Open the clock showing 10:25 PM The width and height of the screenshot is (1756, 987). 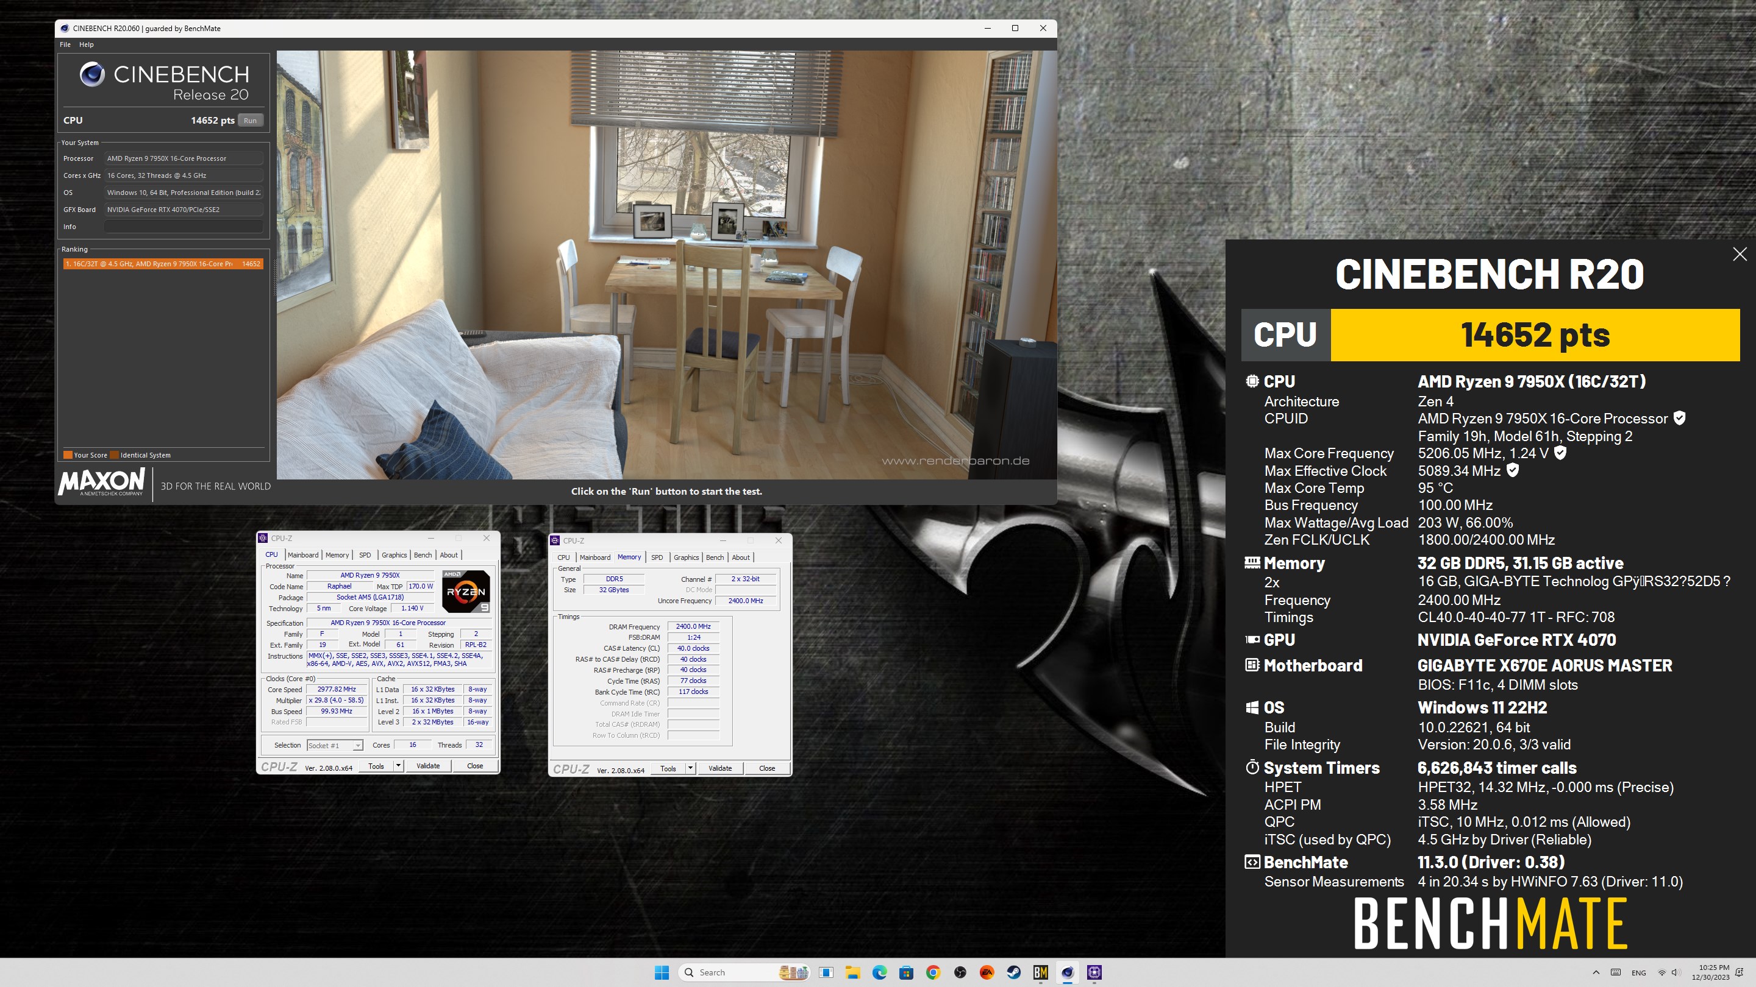tap(1710, 972)
